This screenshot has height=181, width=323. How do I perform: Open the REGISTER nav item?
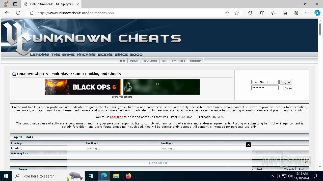pyautogui.click(x=196, y=61)
